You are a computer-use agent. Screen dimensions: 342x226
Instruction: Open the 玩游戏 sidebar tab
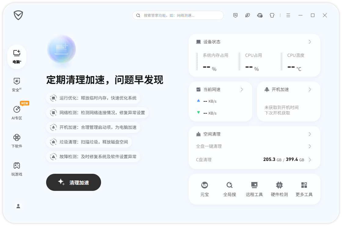coord(17,169)
